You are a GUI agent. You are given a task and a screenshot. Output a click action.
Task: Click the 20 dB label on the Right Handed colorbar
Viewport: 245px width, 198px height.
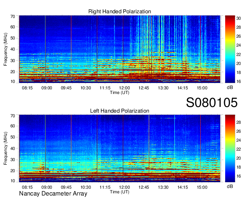(x=239, y=63)
